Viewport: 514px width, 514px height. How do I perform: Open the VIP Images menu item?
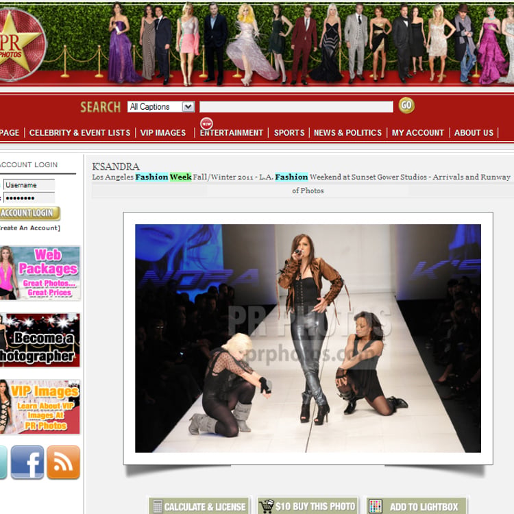coord(163,133)
